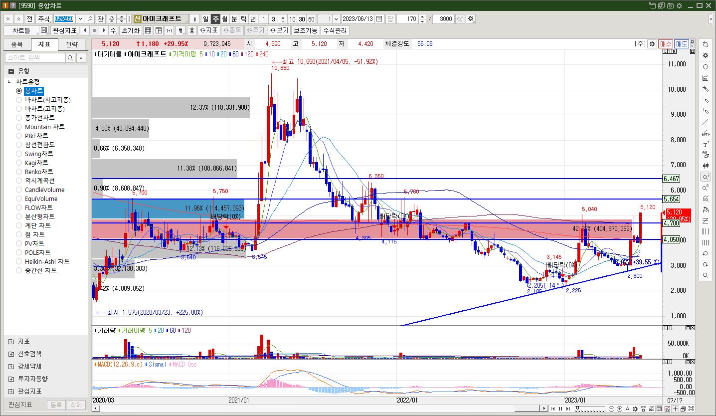Select the circle drawing tool
This screenshot has height=416, width=716.
(x=705, y=67)
